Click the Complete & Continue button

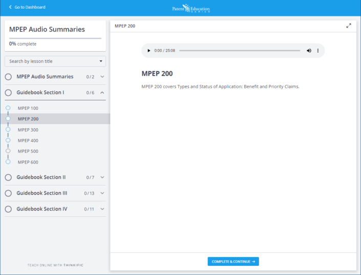click(233, 262)
